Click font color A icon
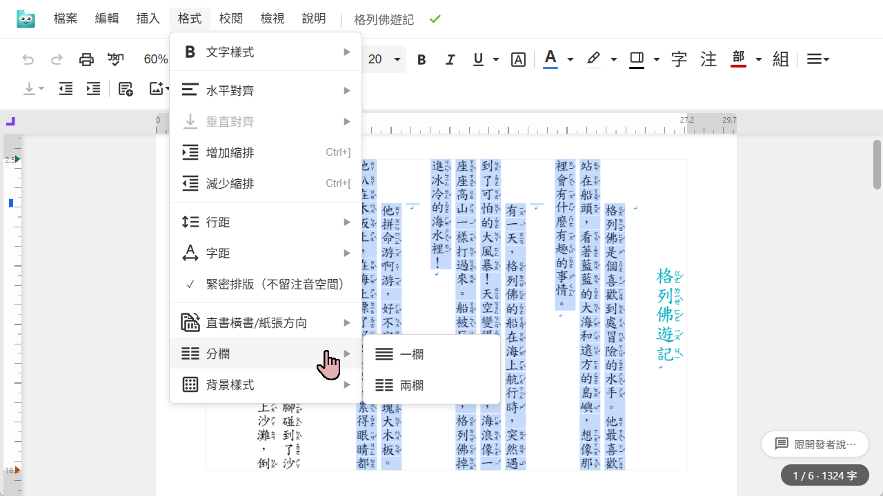 (x=550, y=59)
